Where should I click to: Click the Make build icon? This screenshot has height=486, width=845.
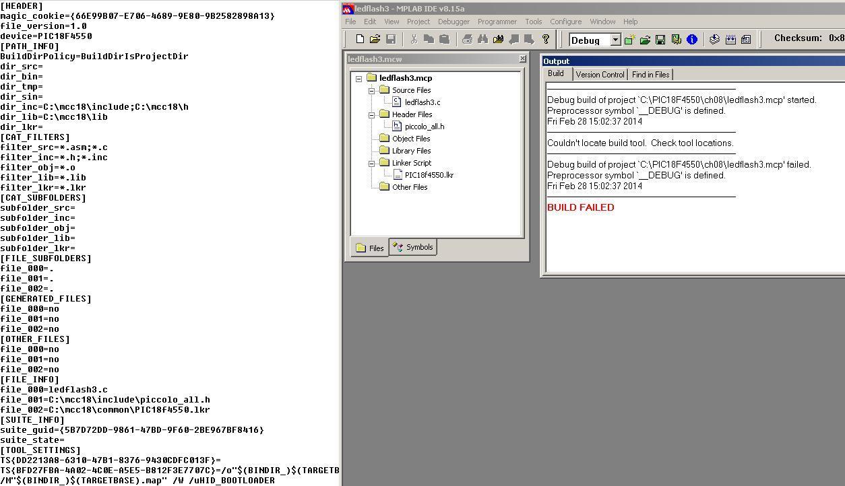tap(715, 40)
